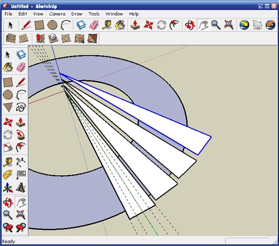The height and width of the screenshot is (246, 279).
Task: Activate the 3D Text tool
Action: coord(21,187)
